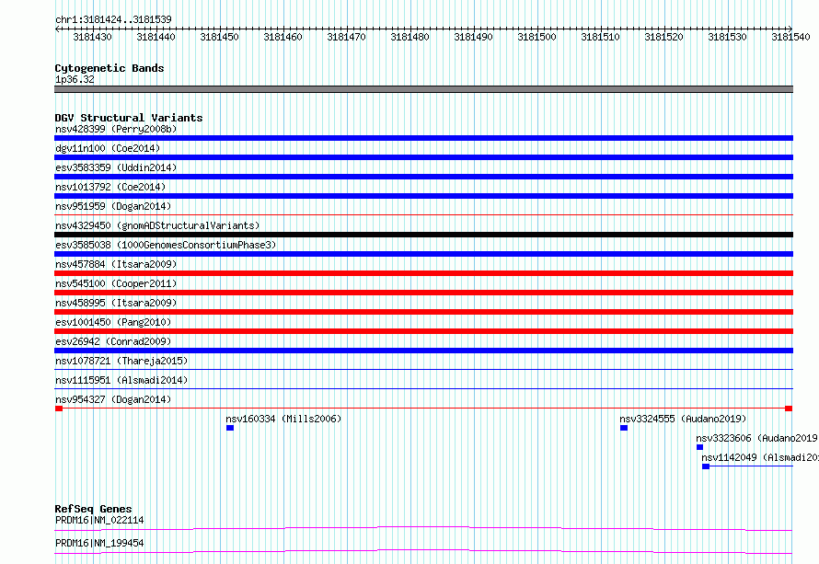Open variant label nsv160334 (Mills2006)
The width and height of the screenshot is (819, 564).
click(283, 419)
